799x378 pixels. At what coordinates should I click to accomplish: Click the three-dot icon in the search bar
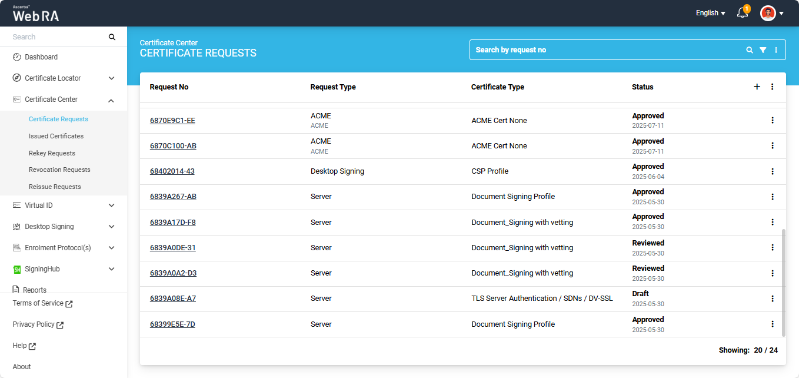pos(776,50)
